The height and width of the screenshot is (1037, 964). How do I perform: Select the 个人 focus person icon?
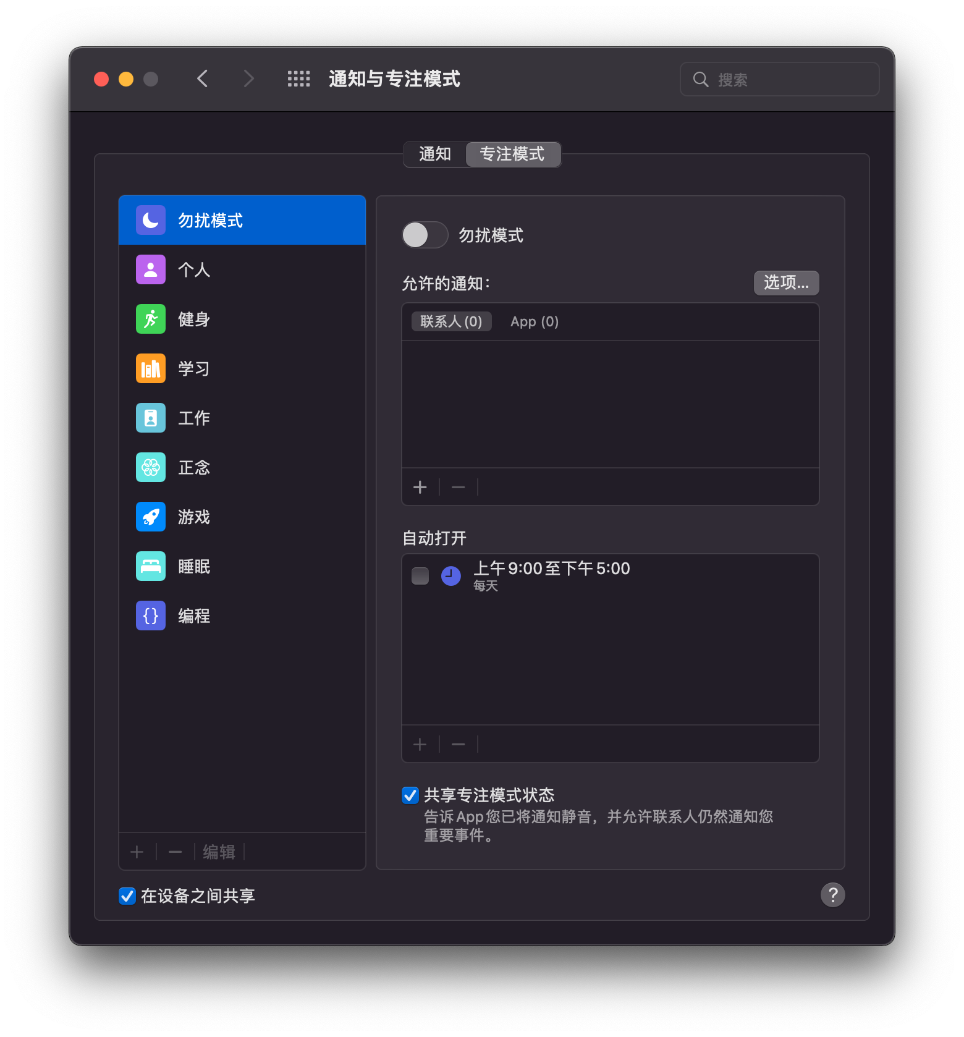[151, 269]
